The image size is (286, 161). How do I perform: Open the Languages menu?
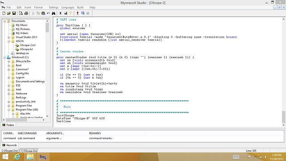[67, 7]
